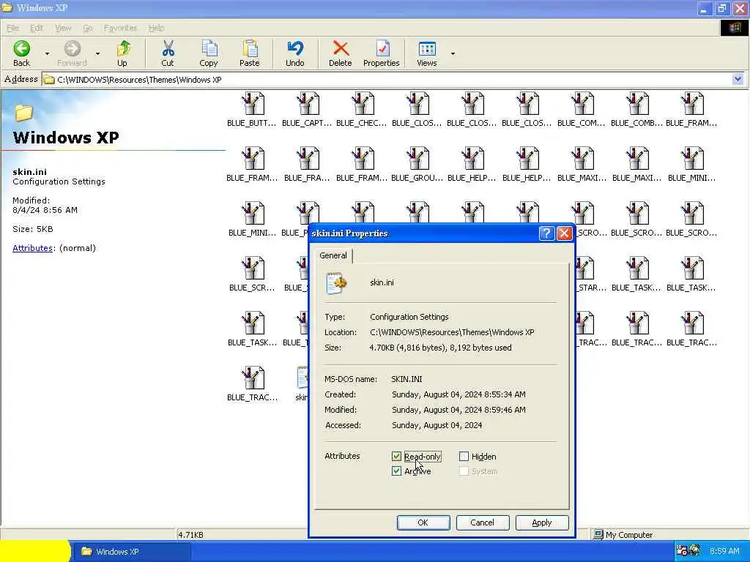Click the Created date value in dialog
This screenshot has width=750, height=562.
coord(458,394)
